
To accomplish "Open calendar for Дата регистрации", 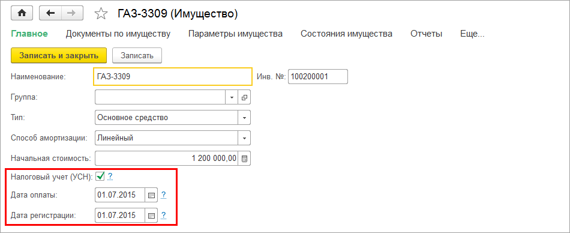I will click(152, 215).
